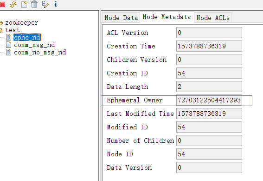Click the Number of Children value field
Viewport: 263px width, 181px height.
[x=209, y=141]
